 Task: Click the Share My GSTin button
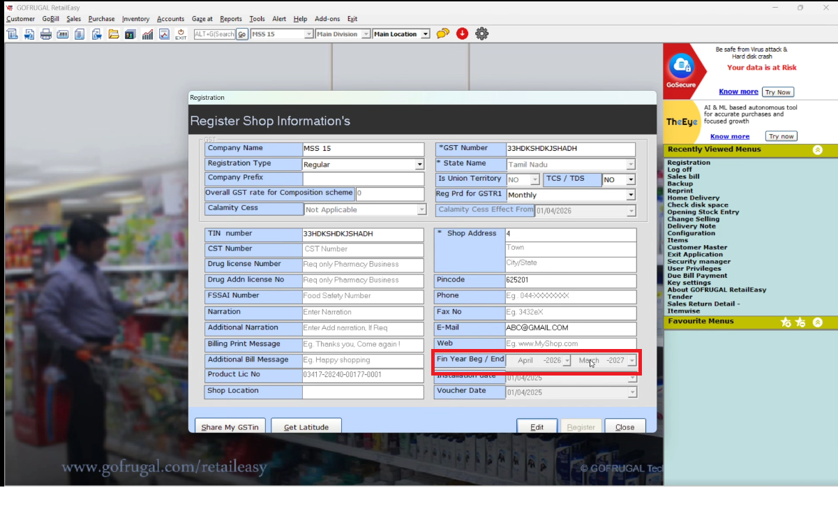click(x=230, y=426)
